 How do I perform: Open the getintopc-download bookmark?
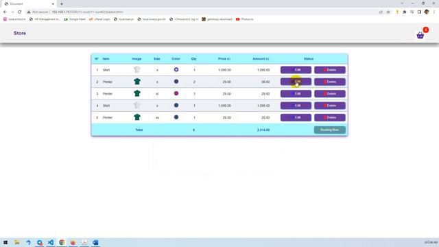point(217,19)
